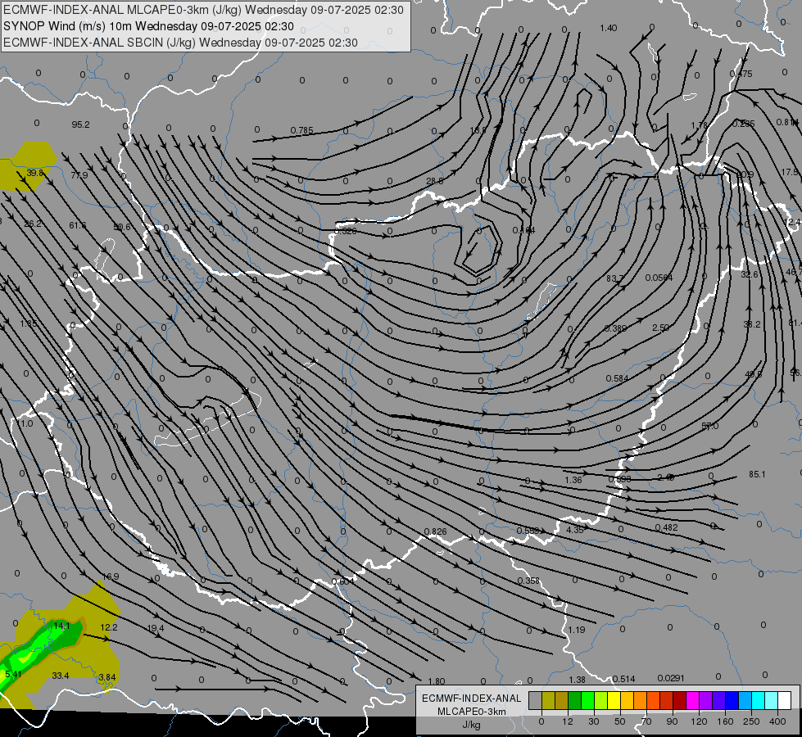Viewport: 802px width, 737px height.
Task: Select the ECMWF-INDEX-ANAL SBCIN title line
Action: pyautogui.click(x=180, y=43)
